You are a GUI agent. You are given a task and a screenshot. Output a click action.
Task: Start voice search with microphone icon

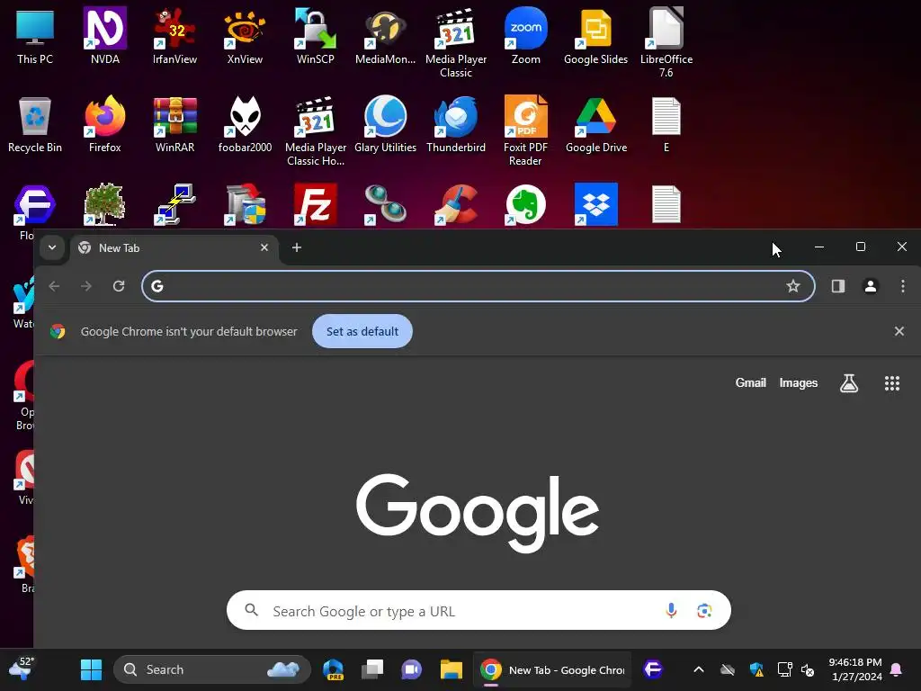coord(671,611)
